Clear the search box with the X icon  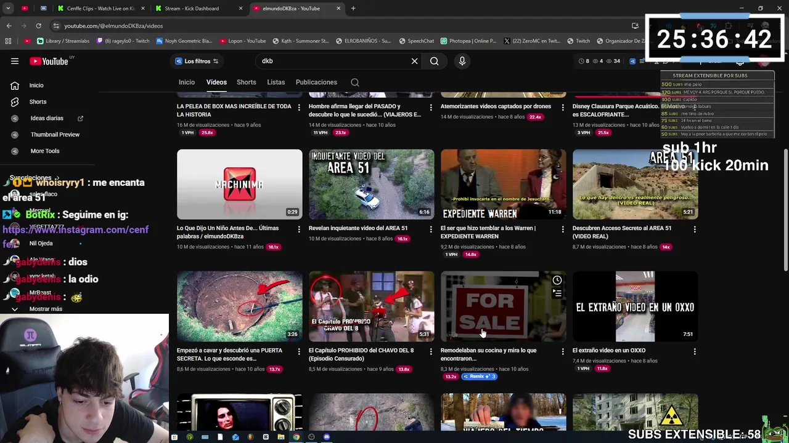(415, 61)
